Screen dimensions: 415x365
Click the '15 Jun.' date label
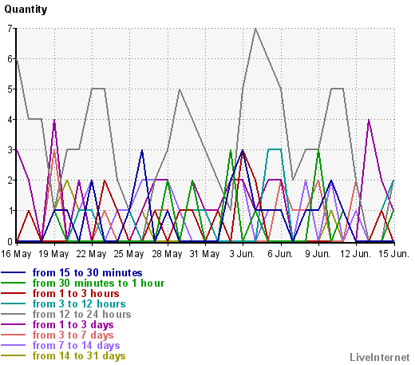coord(393,254)
